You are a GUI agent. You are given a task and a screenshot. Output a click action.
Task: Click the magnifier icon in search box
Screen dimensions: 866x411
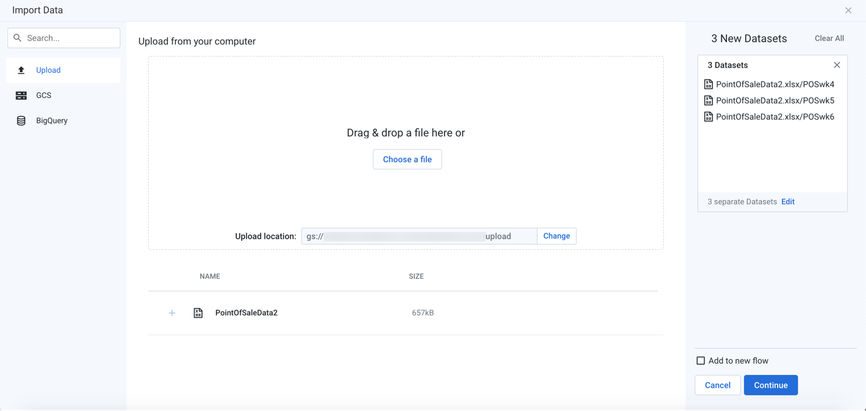click(x=17, y=38)
